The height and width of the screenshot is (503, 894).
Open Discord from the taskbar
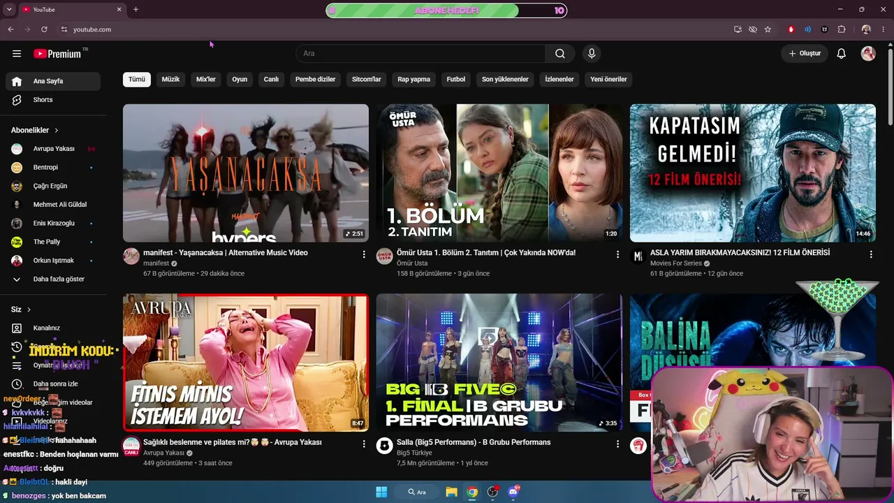(513, 492)
